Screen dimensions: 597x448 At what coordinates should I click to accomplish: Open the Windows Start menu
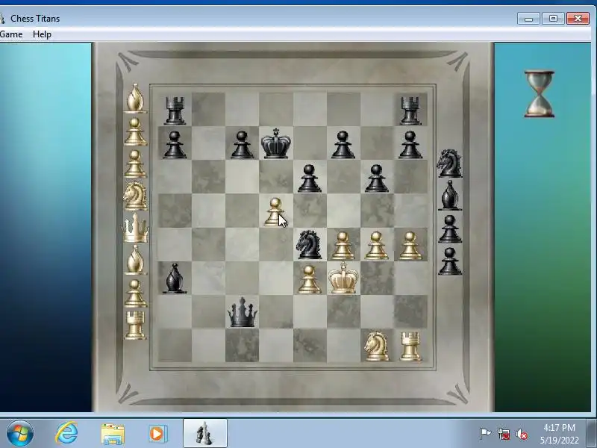coord(19,434)
